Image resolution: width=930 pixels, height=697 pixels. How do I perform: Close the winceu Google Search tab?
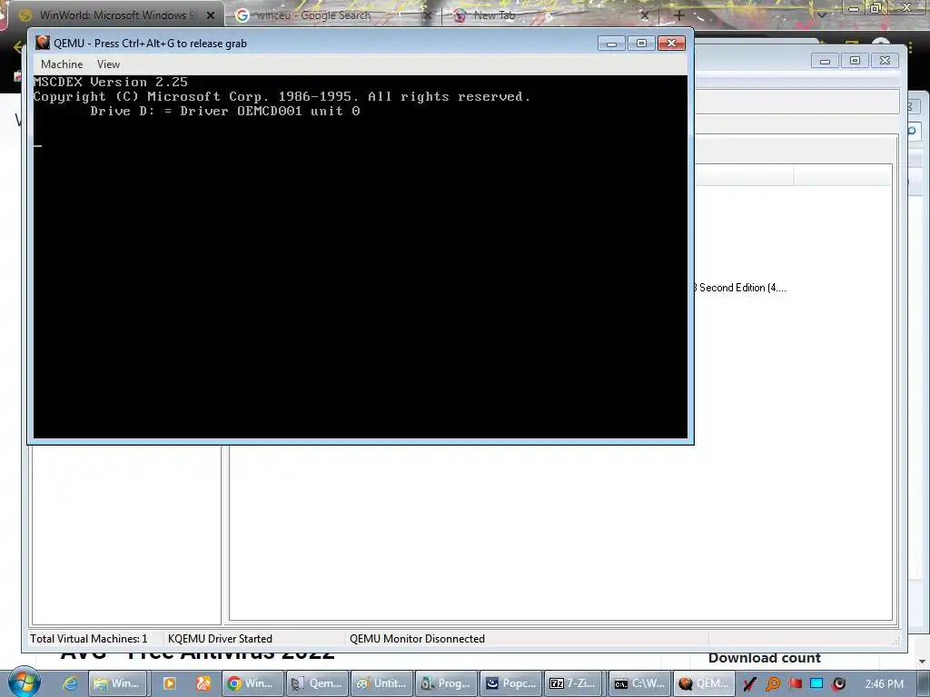[427, 15]
